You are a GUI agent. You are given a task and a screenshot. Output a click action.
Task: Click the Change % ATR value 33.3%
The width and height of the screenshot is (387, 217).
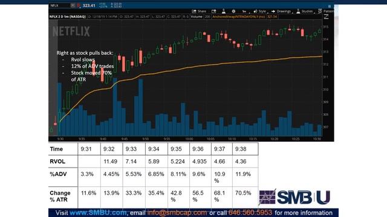pos(134,193)
